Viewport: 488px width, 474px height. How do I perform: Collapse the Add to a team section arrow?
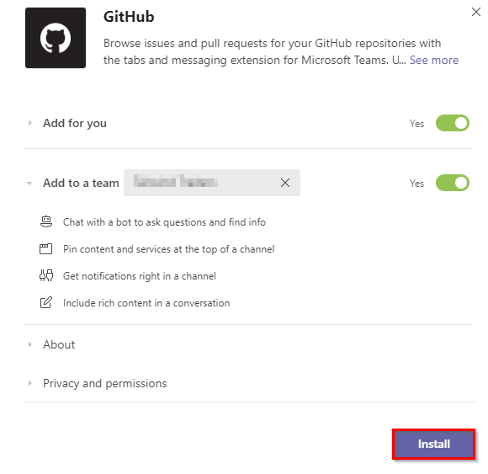click(x=29, y=184)
